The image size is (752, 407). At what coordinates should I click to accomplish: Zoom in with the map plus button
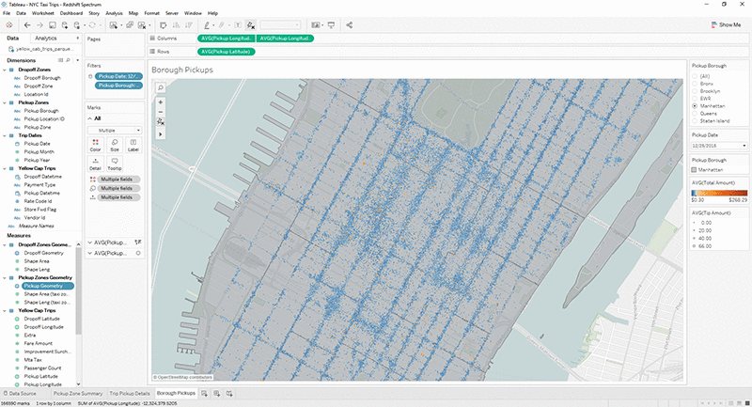(x=161, y=102)
